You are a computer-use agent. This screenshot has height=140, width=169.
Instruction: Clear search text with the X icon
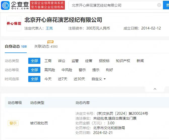coord(159,5)
